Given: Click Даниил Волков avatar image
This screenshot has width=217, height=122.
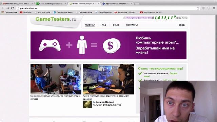Looking at the screenshot, I should [87, 104].
